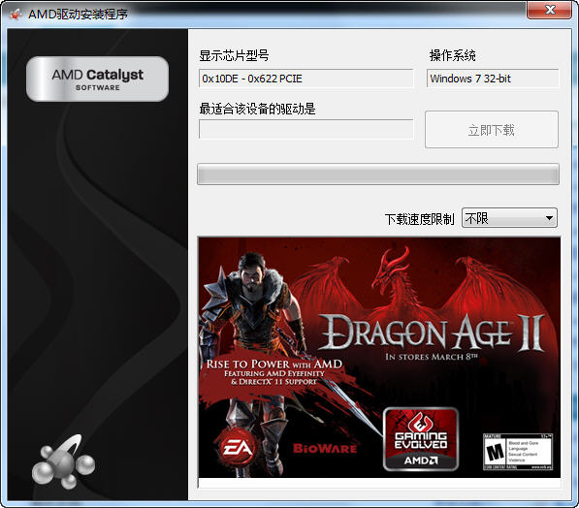
Task: Click the Dragon Age II advertisement banner
Action: tap(379, 358)
